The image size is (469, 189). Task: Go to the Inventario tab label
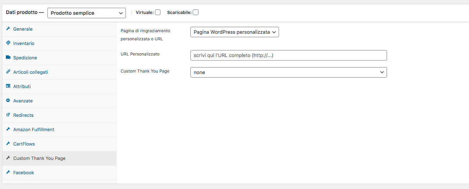coord(24,43)
